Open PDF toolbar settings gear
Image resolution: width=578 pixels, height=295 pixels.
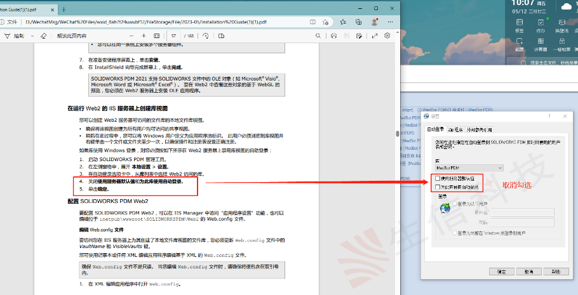pos(387,36)
